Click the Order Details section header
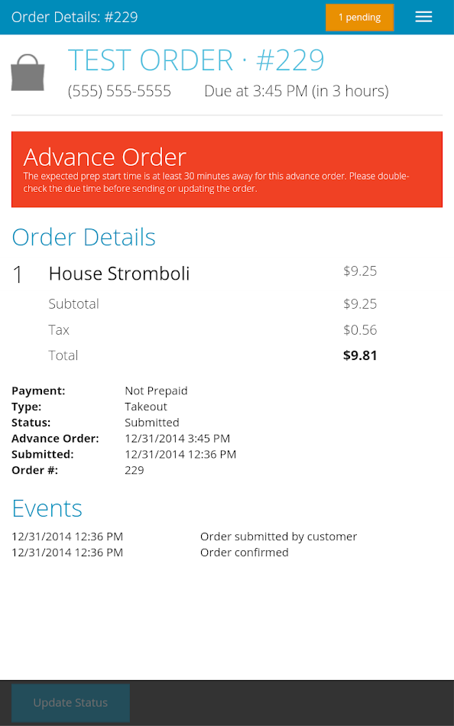Viewport: 454px width, 726px height. (83, 237)
